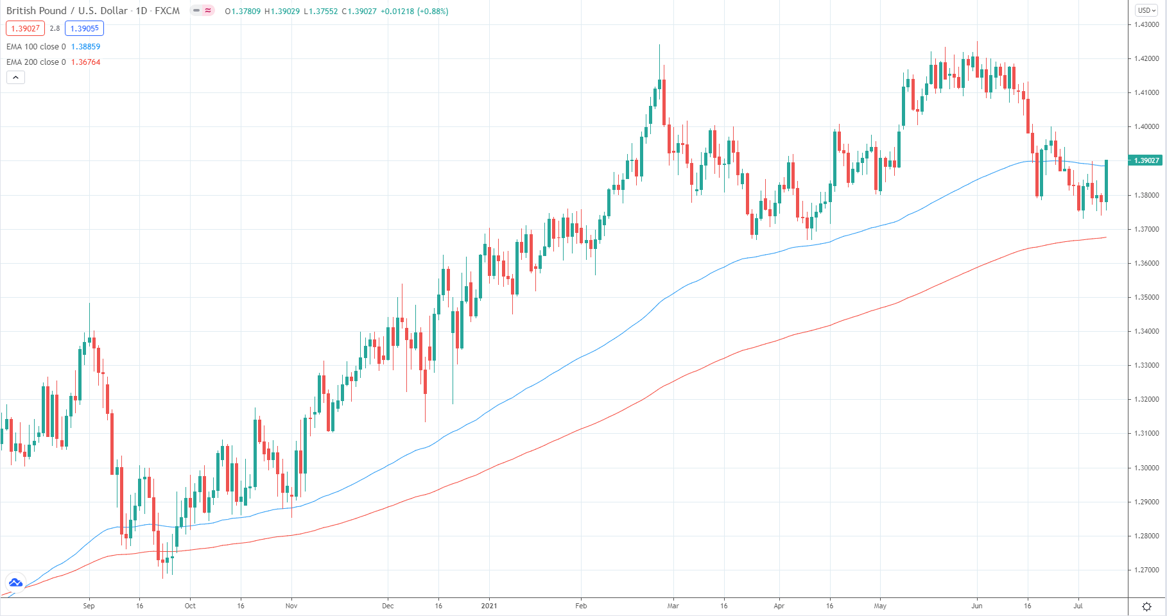Click the Dec label on the time axis
The width and height of the screenshot is (1167, 616).
click(388, 606)
